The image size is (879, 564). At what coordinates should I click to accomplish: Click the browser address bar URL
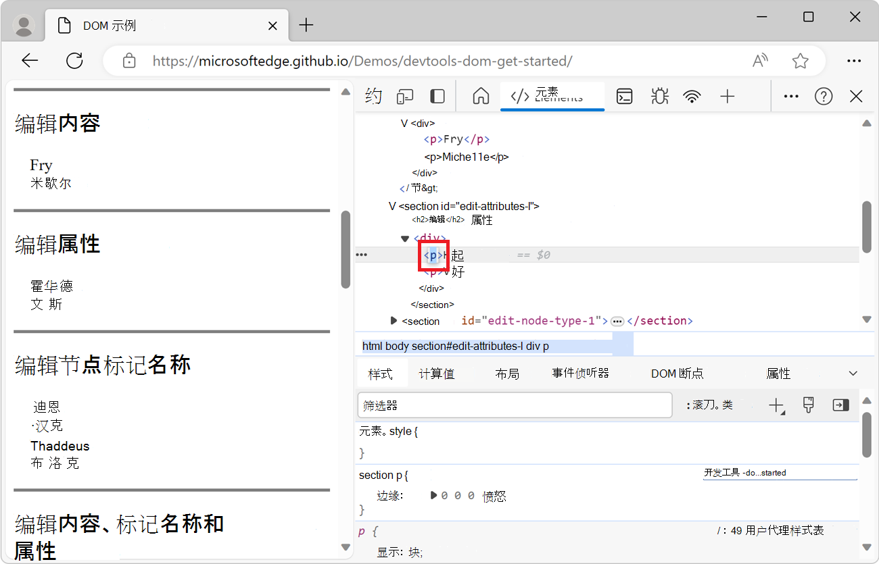point(362,61)
